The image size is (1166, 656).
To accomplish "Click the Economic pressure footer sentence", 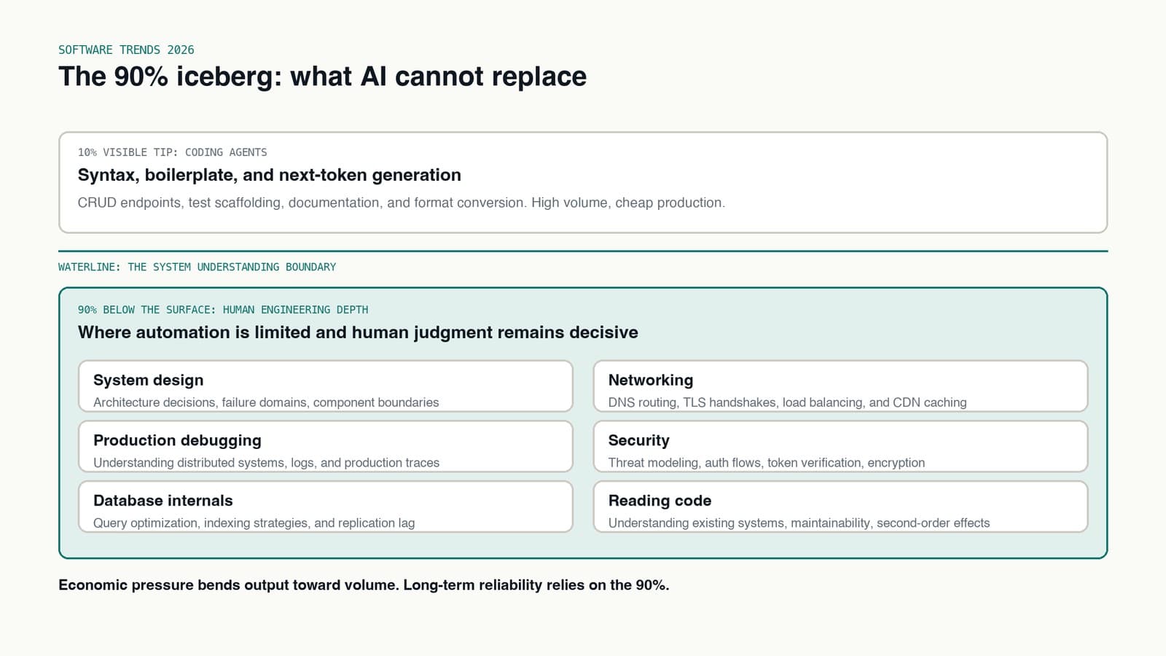I will 364,585.
